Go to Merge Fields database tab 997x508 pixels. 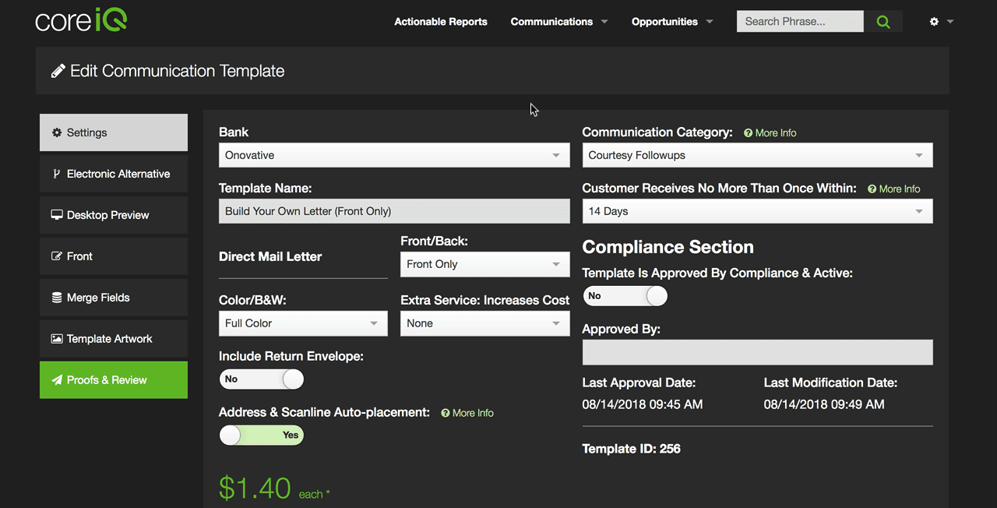[114, 298]
